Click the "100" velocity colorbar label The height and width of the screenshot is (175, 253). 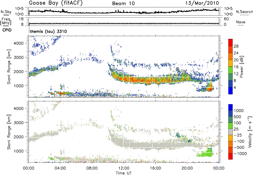[x=237, y=123]
